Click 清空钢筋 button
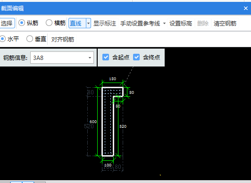This screenshot has width=251, height=183. 225,24
